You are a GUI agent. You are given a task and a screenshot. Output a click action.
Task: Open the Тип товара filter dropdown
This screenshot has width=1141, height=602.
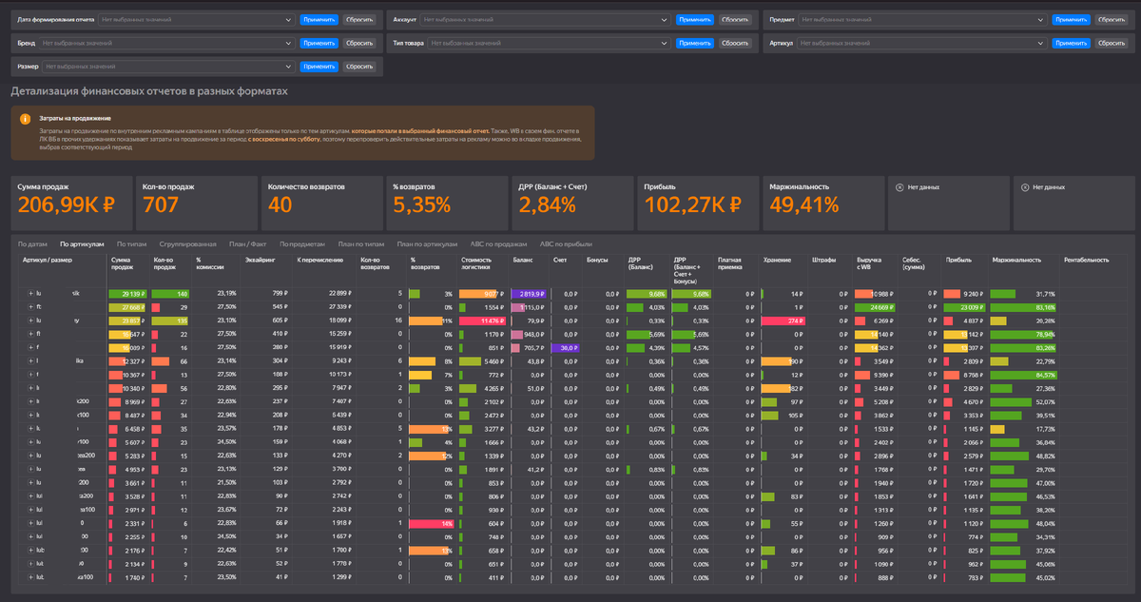pyautogui.click(x=551, y=43)
